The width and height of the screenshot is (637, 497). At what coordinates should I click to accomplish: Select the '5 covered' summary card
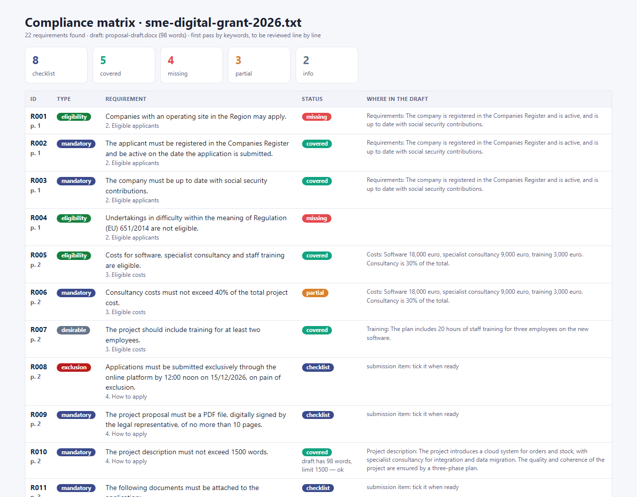point(124,65)
